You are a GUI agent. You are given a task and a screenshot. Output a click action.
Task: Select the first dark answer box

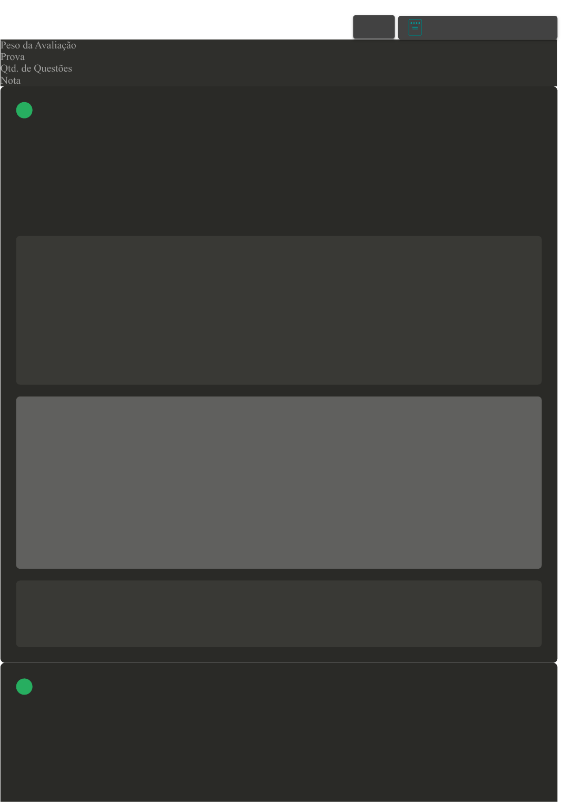coord(279,310)
